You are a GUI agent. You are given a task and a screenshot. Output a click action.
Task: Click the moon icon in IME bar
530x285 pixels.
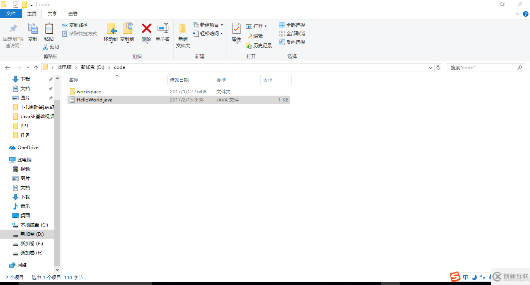coord(474,277)
